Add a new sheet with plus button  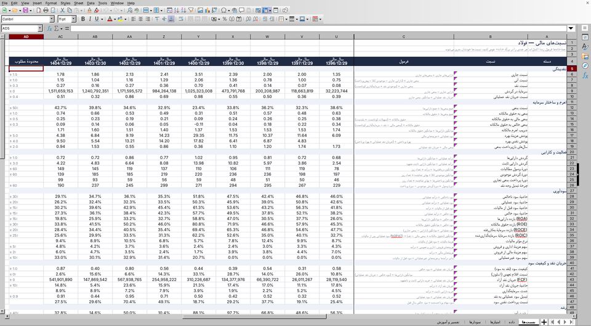[544, 322]
